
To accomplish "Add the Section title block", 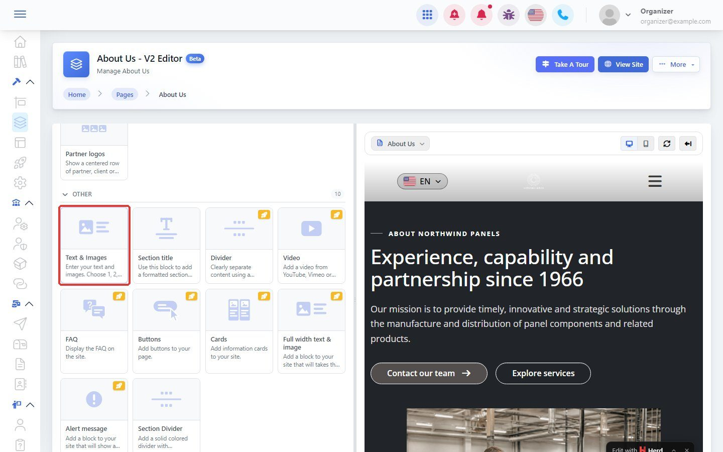I will coord(166,246).
